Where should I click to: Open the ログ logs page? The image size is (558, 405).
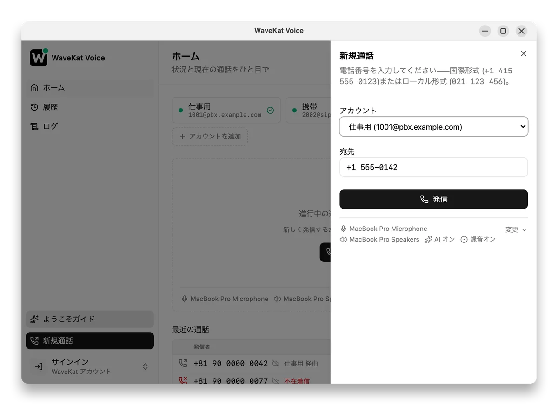(90, 126)
